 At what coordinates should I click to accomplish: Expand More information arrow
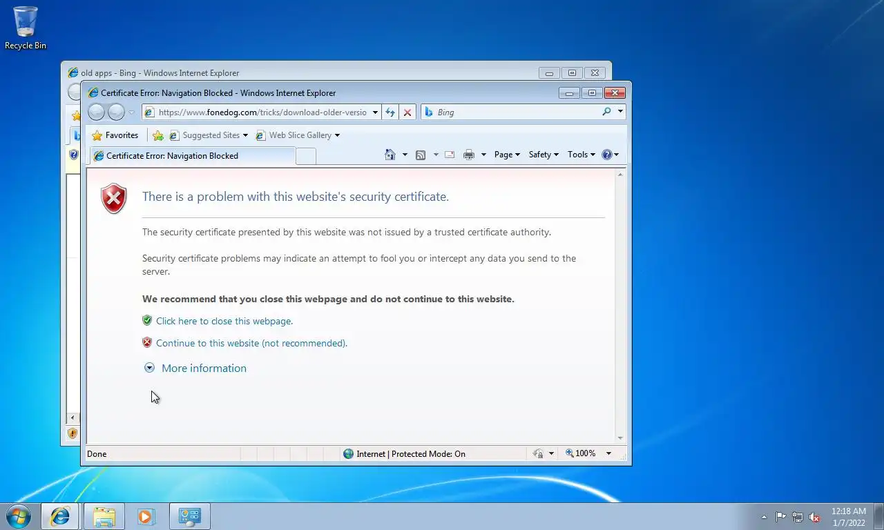tap(149, 368)
